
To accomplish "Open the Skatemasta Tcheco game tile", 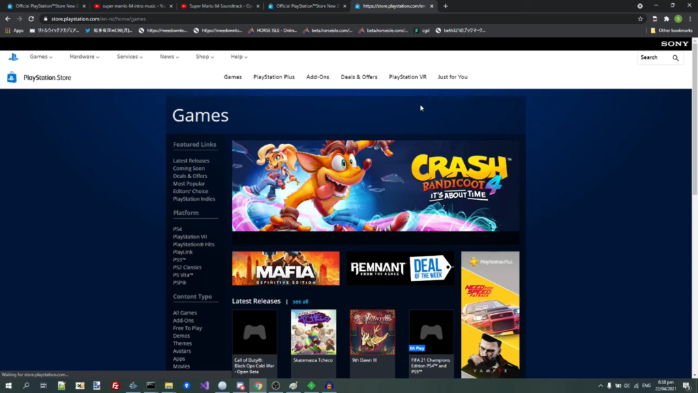I will point(314,344).
